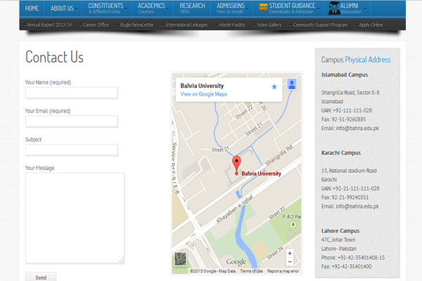The width and height of the screenshot is (422, 281).
Task: Open View on Google Maps link
Action: pos(203,94)
